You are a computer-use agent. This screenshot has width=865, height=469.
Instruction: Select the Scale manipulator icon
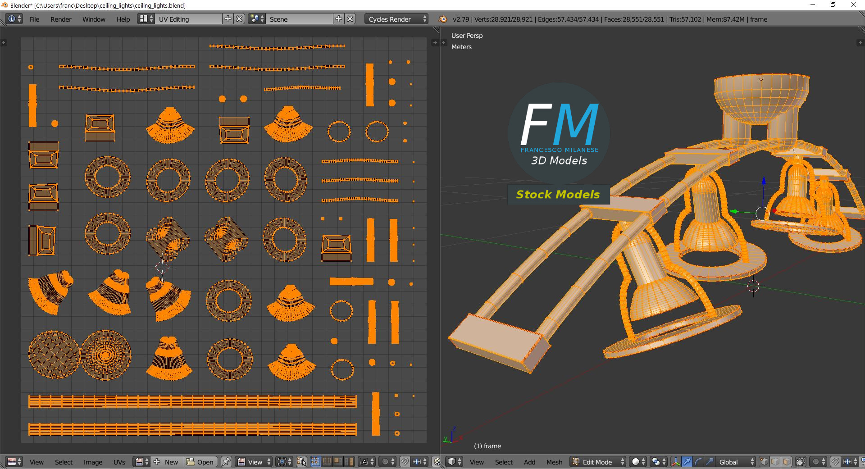tap(710, 462)
